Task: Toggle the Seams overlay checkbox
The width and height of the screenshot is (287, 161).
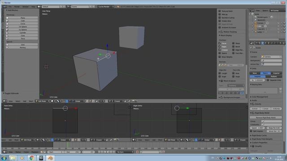Action: pyautogui.click(x=220, y=53)
